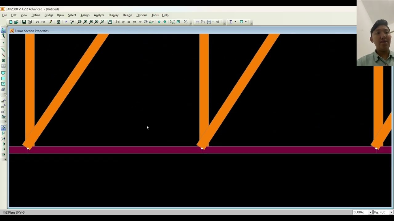Viewport: 394px width, 221px height.
Task: Switch to the xz plane view
Action: coord(129,22)
